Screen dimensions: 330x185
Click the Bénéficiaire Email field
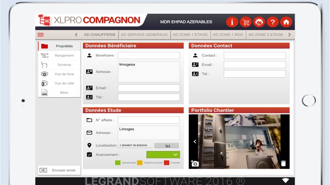(x=149, y=88)
